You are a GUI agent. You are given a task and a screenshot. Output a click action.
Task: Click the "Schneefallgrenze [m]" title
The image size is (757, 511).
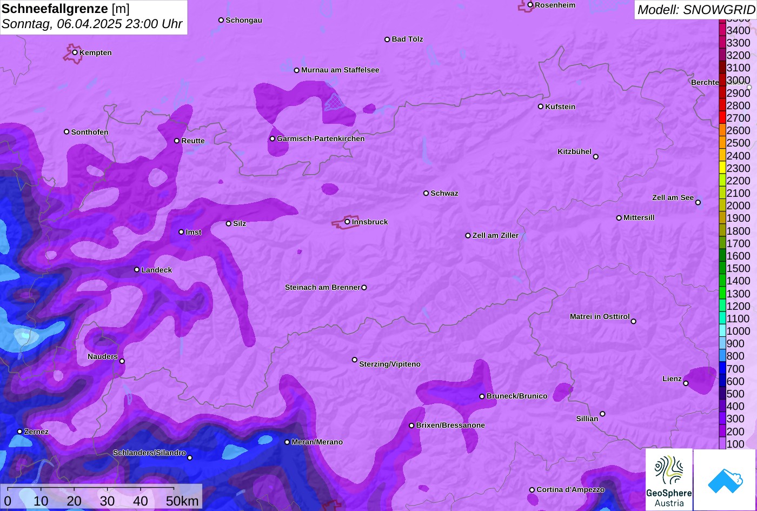coord(65,9)
